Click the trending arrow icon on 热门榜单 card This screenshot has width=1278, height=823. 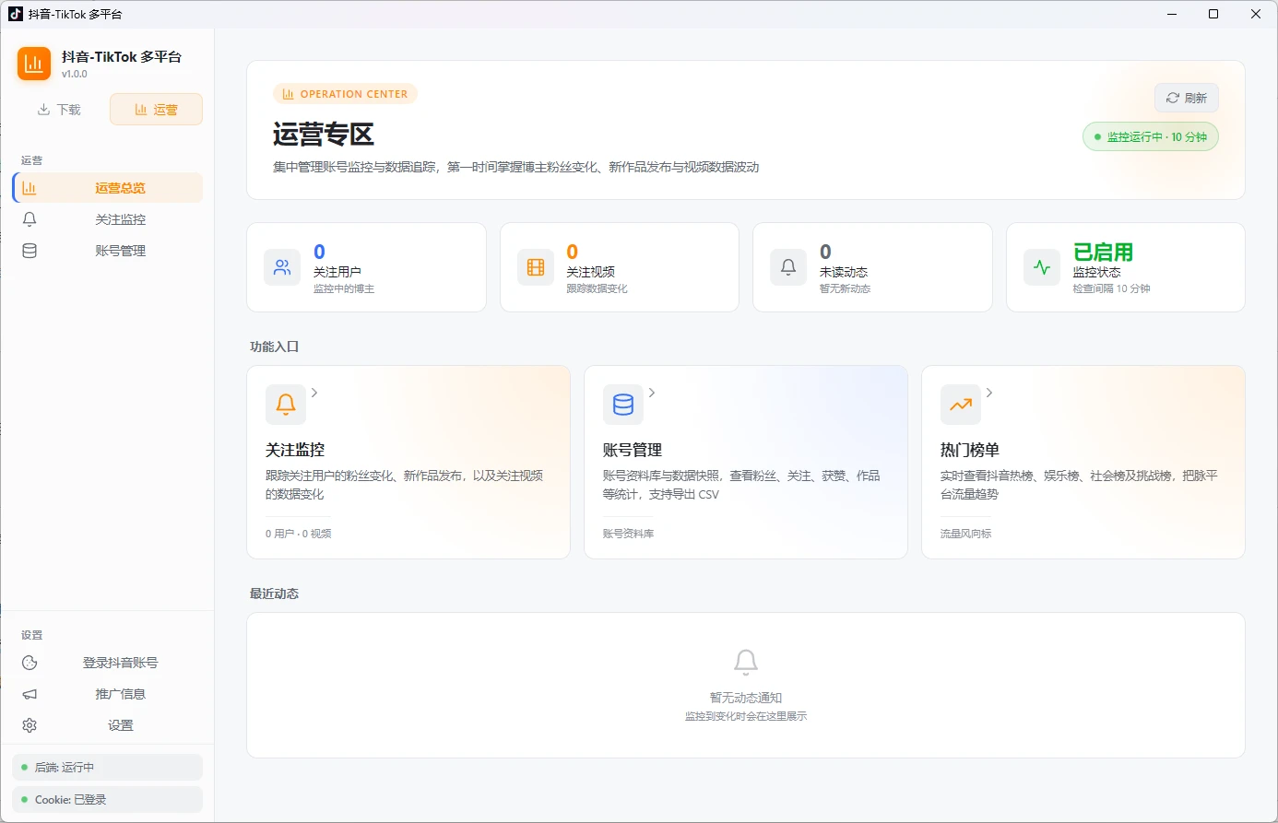point(961,404)
